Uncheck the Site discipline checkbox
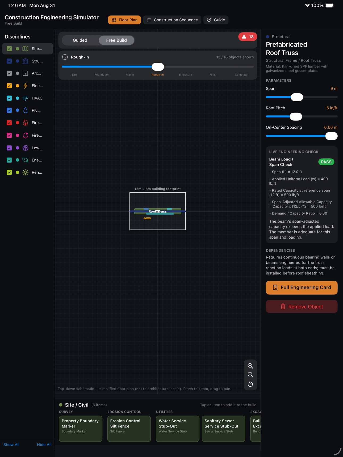 tap(9, 49)
